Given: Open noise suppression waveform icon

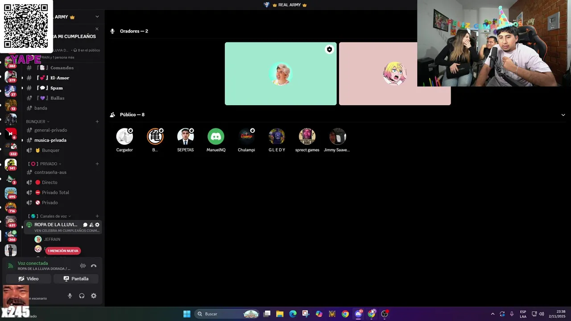Looking at the screenshot, I should click(83, 266).
